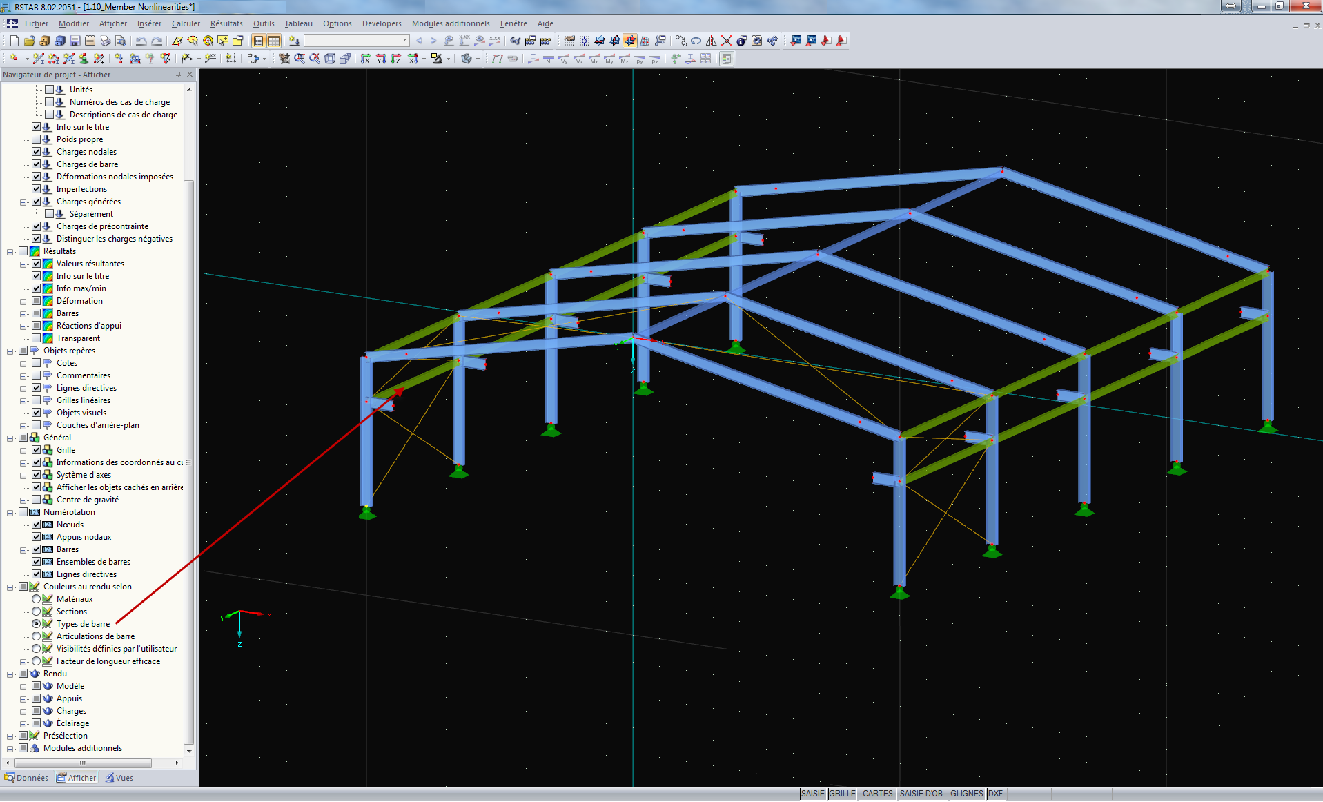Open the gears calculation settings icon
The image size is (1323, 802).
772,41
